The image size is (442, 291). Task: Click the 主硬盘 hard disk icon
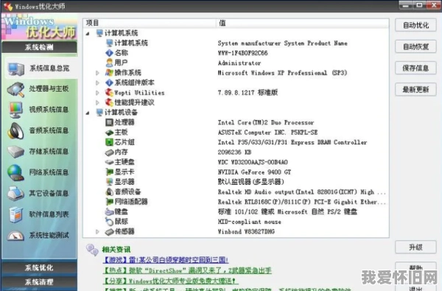[x=109, y=162]
